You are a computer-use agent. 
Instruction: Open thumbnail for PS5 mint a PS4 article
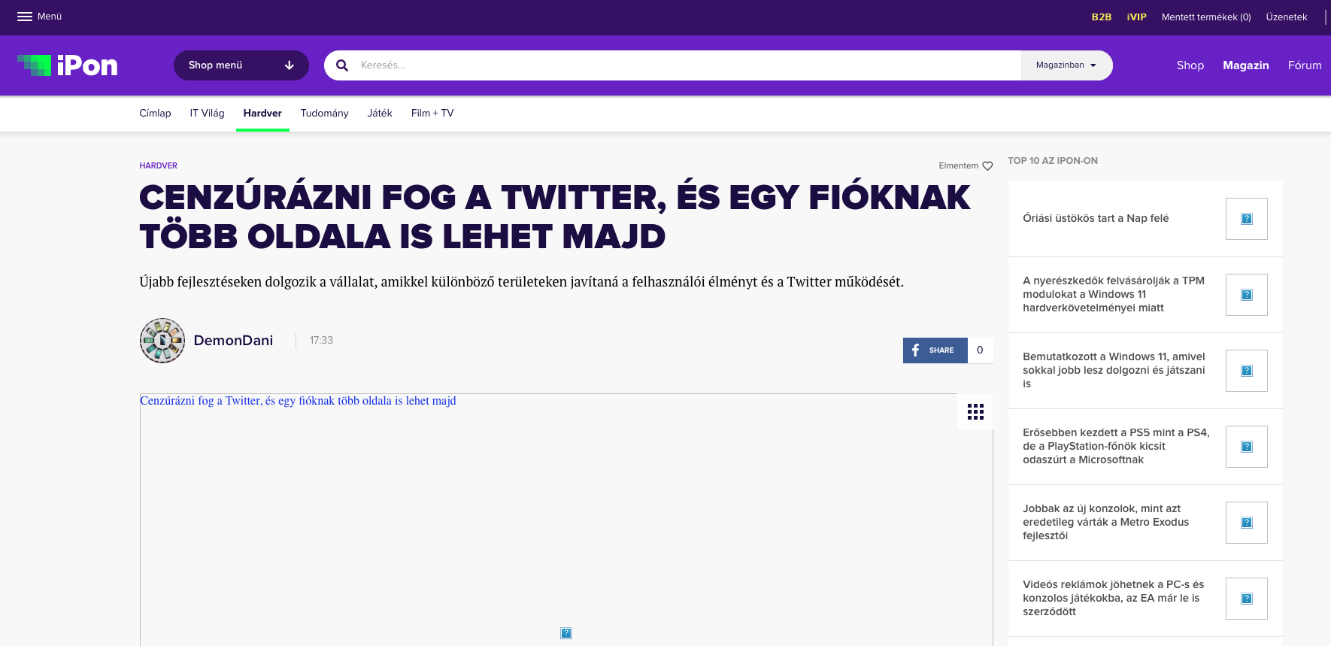pyautogui.click(x=1246, y=447)
